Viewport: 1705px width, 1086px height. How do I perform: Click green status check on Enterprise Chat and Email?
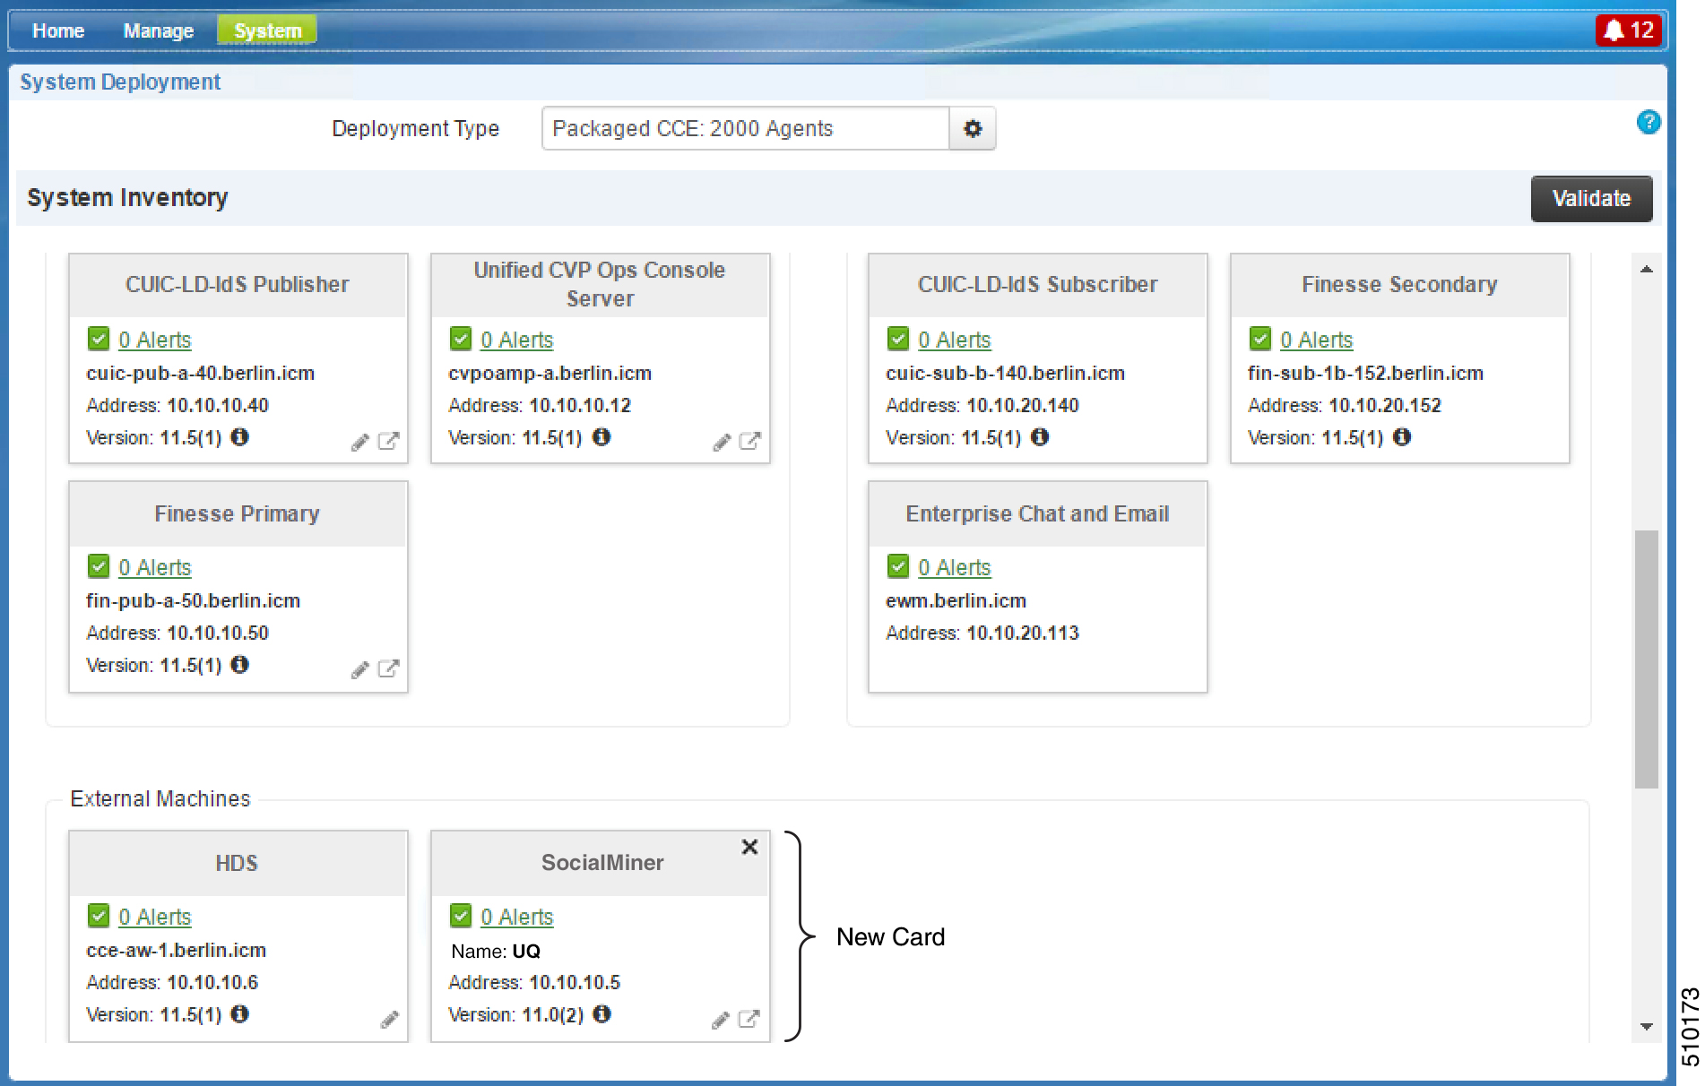898,566
